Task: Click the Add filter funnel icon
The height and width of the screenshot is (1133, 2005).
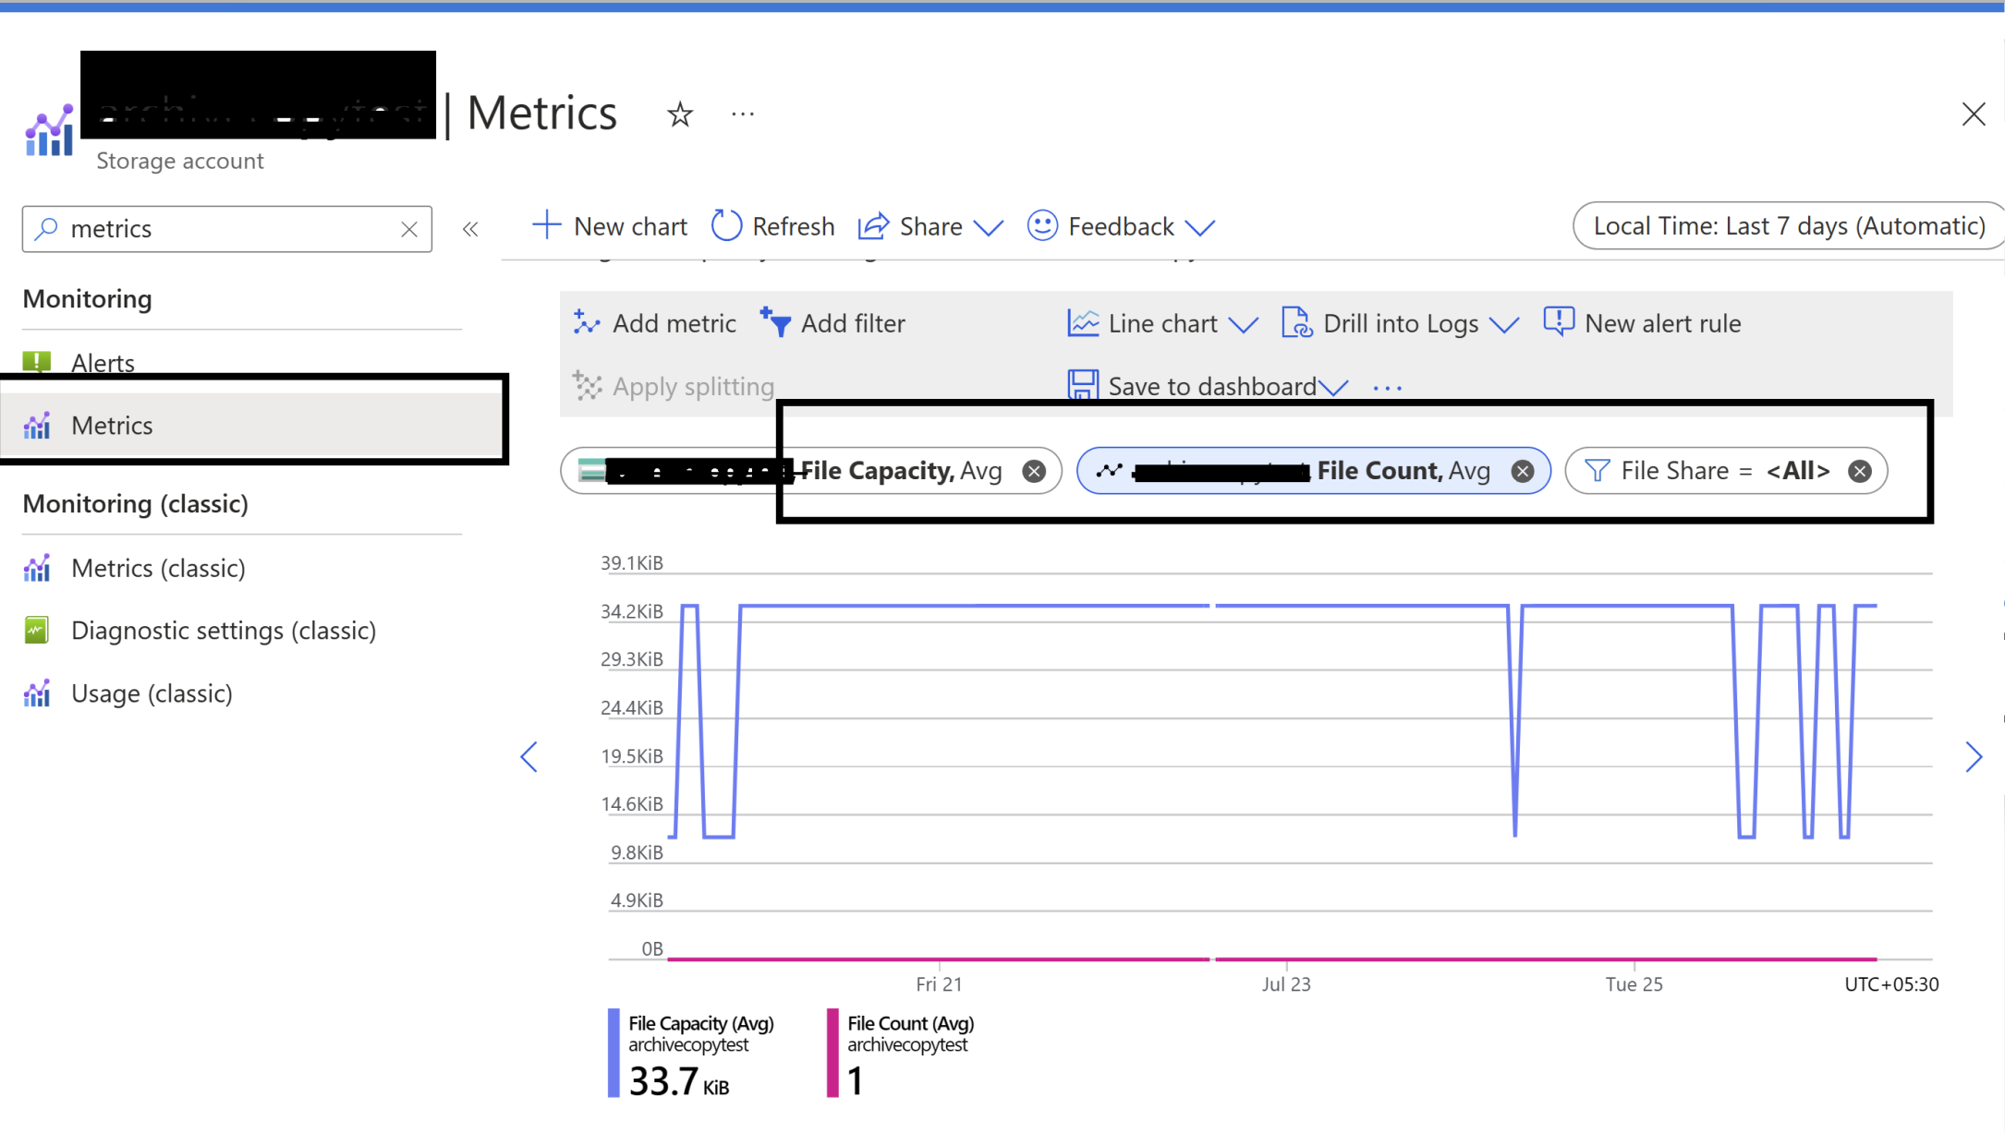Action: click(x=775, y=322)
